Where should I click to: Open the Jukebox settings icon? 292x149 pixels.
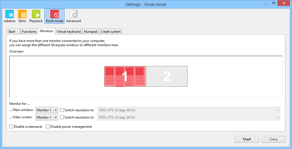pos(10,16)
